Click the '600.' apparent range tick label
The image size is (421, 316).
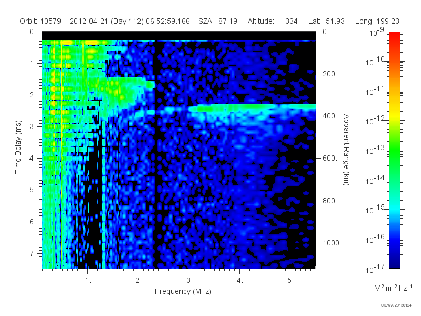point(330,159)
